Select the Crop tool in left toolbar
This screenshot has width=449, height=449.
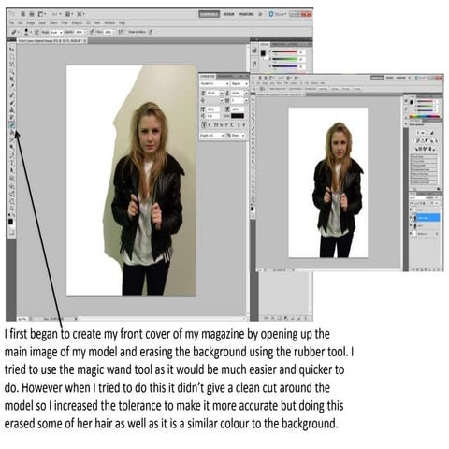coord(11,79)
